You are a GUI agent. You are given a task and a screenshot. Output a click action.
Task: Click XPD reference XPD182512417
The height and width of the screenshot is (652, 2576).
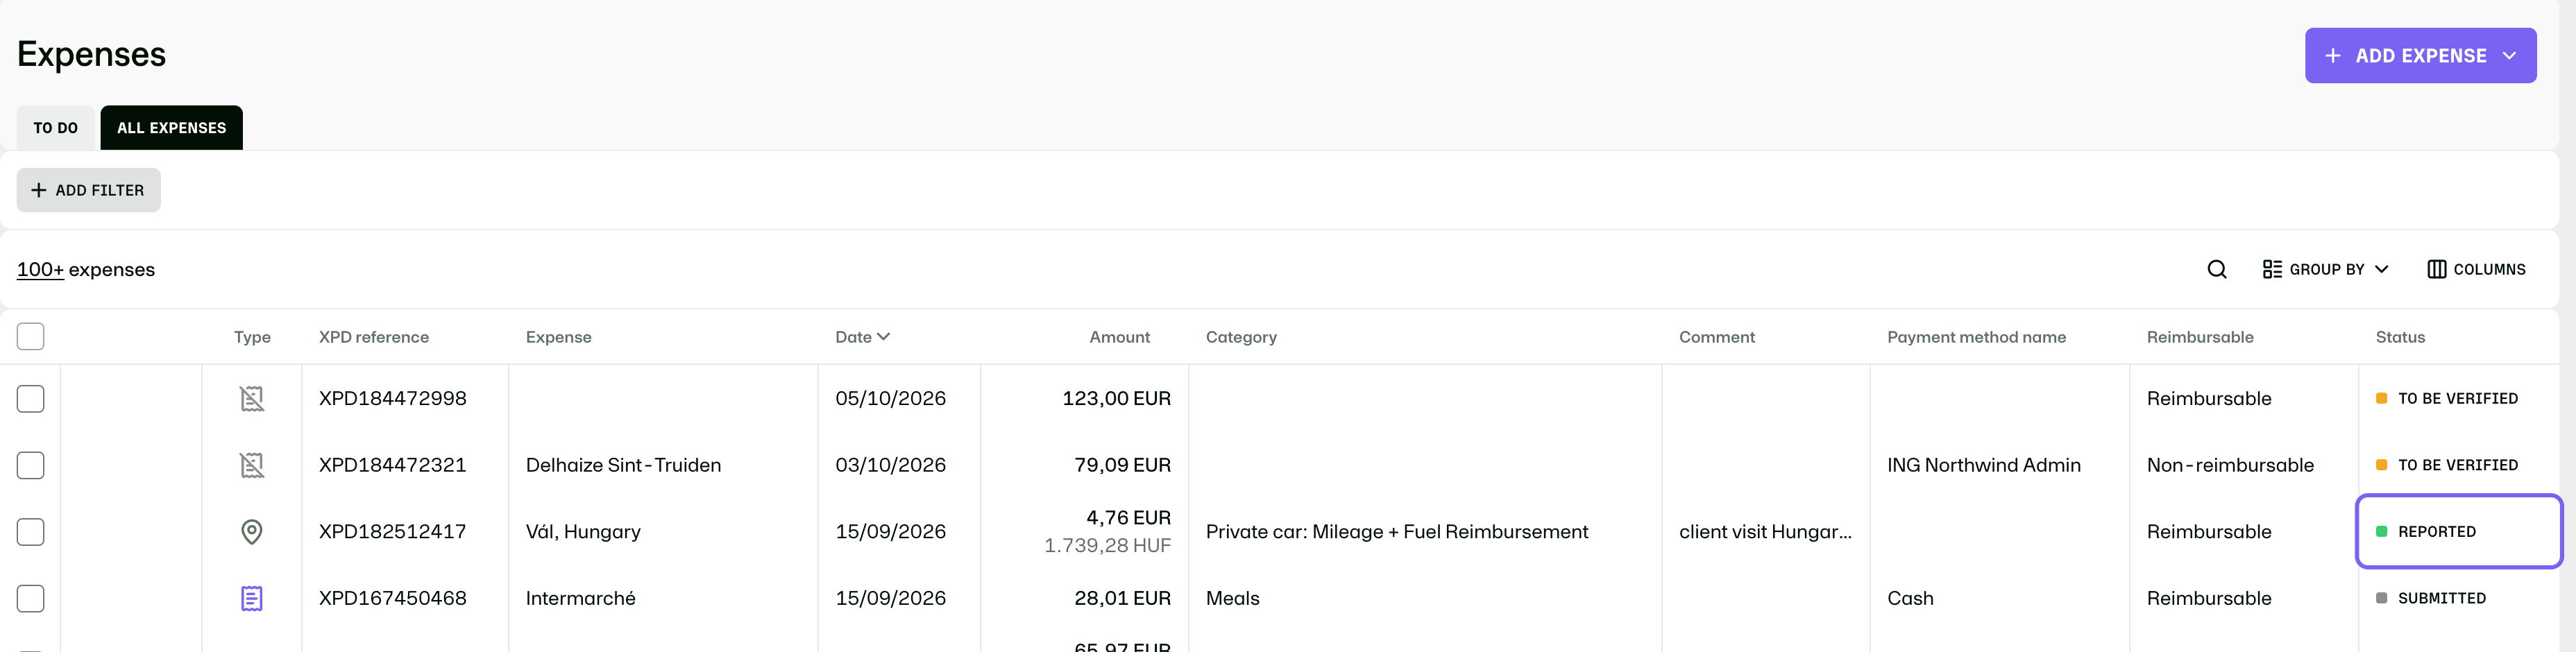392,532
